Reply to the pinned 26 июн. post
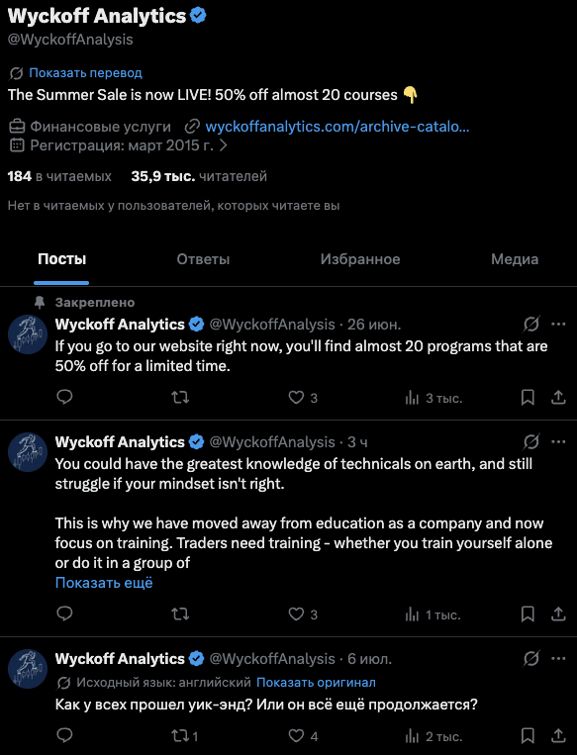The width and height of the screenshot is (577, 755). (64, 397)
